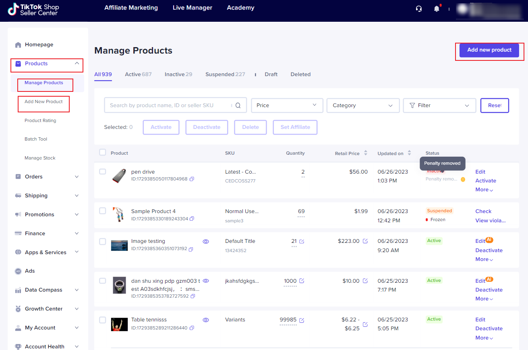Select all products via header checkbox
The width and height of the screenshot is (528, 350).
(102, 152)
